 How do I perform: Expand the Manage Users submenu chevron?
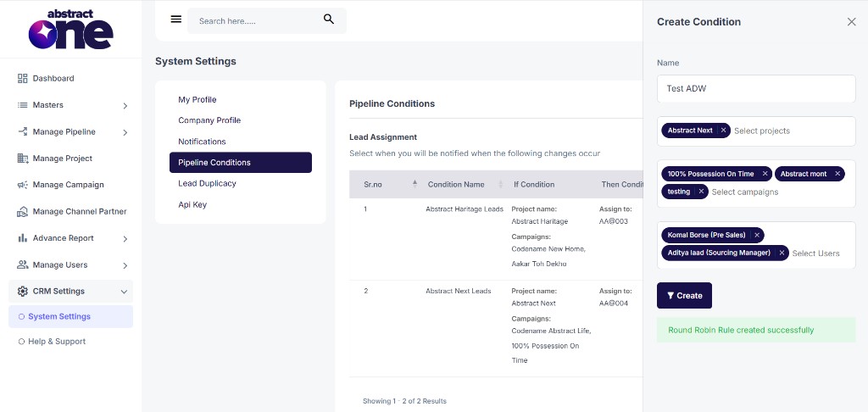pos(125,265)
